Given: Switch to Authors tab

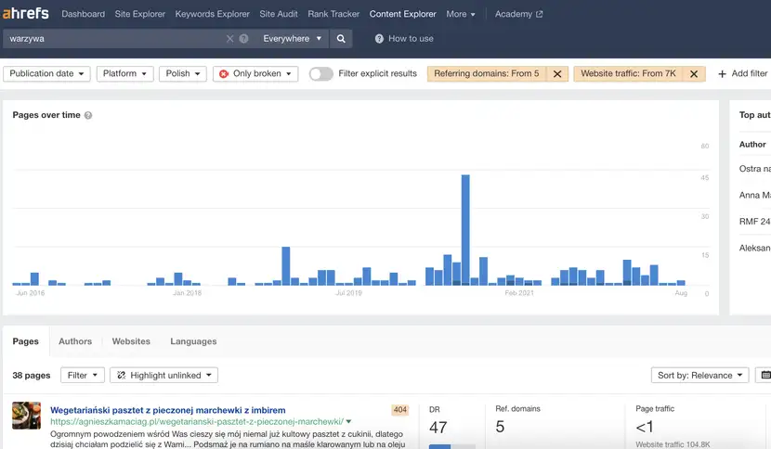Looking at the screenshot, I should (x=75, y=341).
